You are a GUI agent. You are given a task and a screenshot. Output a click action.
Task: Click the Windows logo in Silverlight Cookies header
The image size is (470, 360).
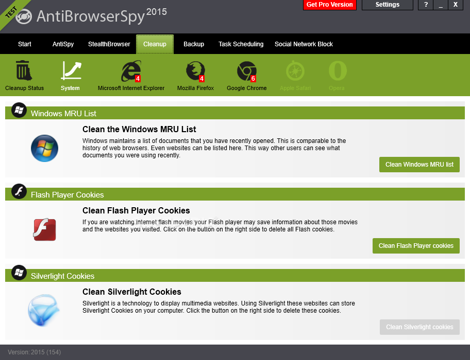point(19,273)
